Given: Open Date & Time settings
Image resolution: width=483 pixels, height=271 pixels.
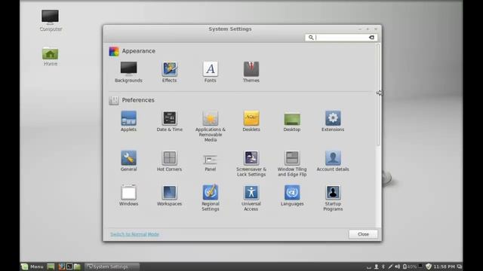Looking at the screenshot, I should (x=169, y=121).
